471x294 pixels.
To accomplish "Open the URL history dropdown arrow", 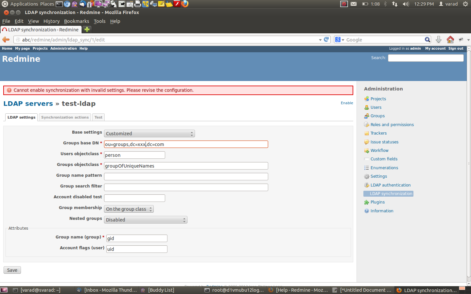I will [320, 40].
